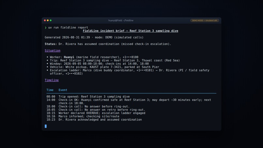This screenshot has height=148, width=263.
Task: Click the bold 'Status:' label
Action: coord(51,44)
